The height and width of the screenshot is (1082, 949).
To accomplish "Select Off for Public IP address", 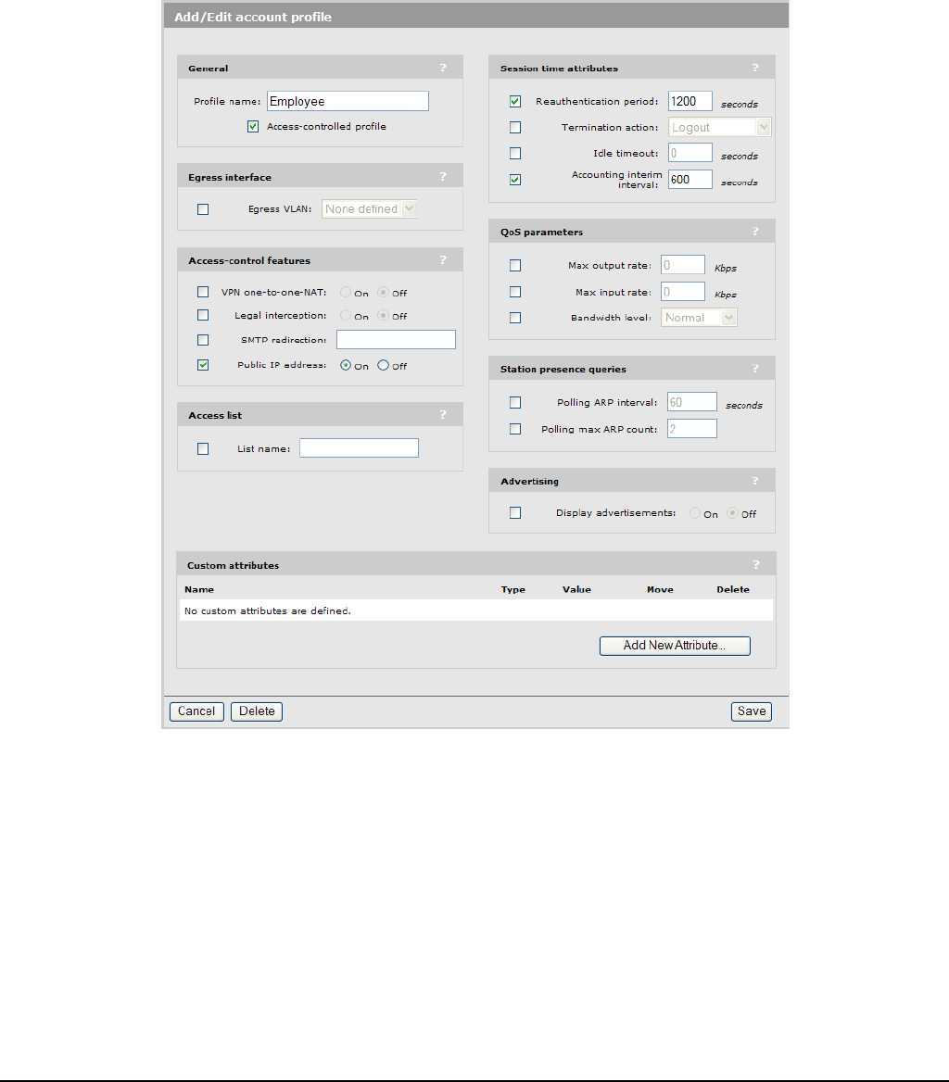I will pyautogui.click(x=383, y=365).
